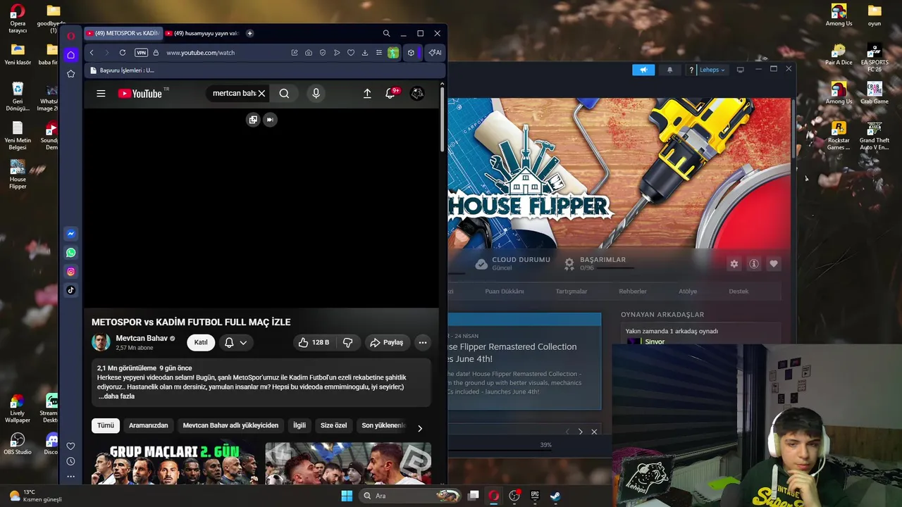Open sidebar history clock icon
This screenshot has width=902, height=507.
tap(70, 461)
